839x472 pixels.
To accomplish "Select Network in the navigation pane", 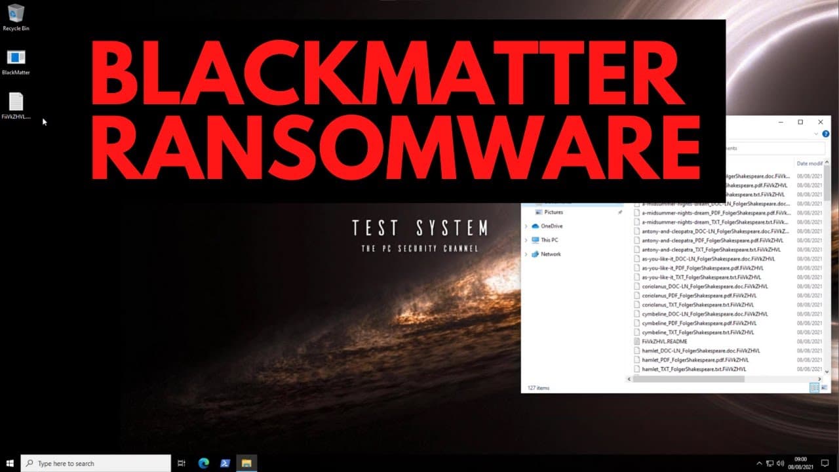I will point(545,254).
